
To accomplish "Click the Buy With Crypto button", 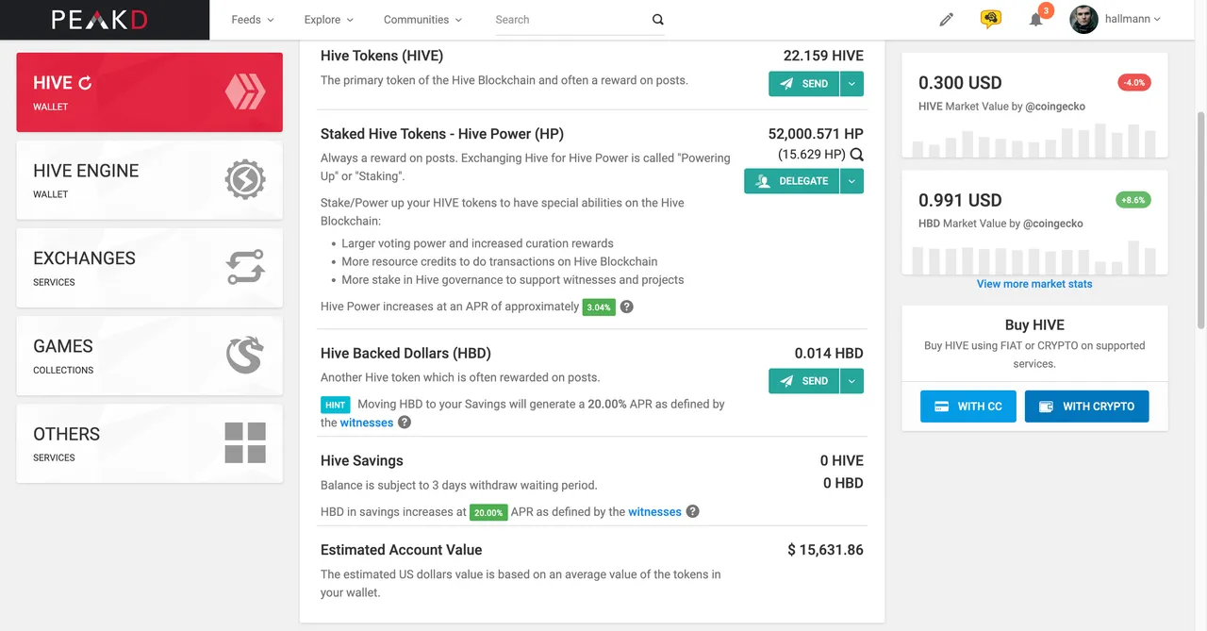I will click(1086, 407).
